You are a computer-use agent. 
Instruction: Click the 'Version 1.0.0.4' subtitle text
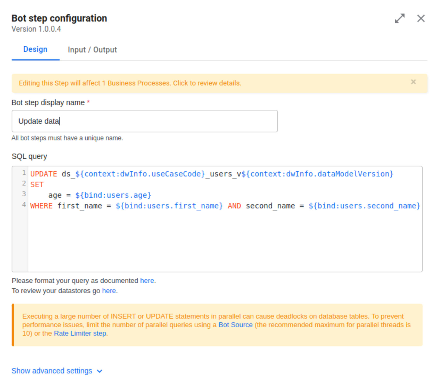click(36, 29)
